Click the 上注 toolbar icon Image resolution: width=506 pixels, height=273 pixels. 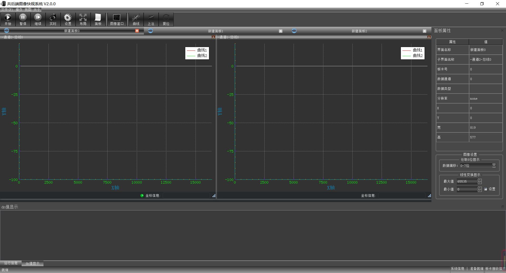pos(151,19)
